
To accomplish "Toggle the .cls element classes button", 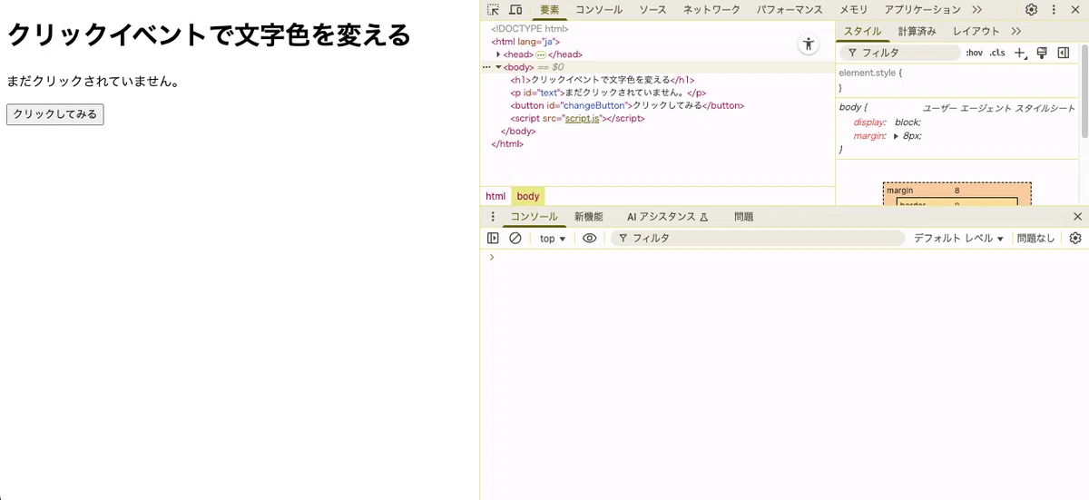I will (x=997, y=54).
